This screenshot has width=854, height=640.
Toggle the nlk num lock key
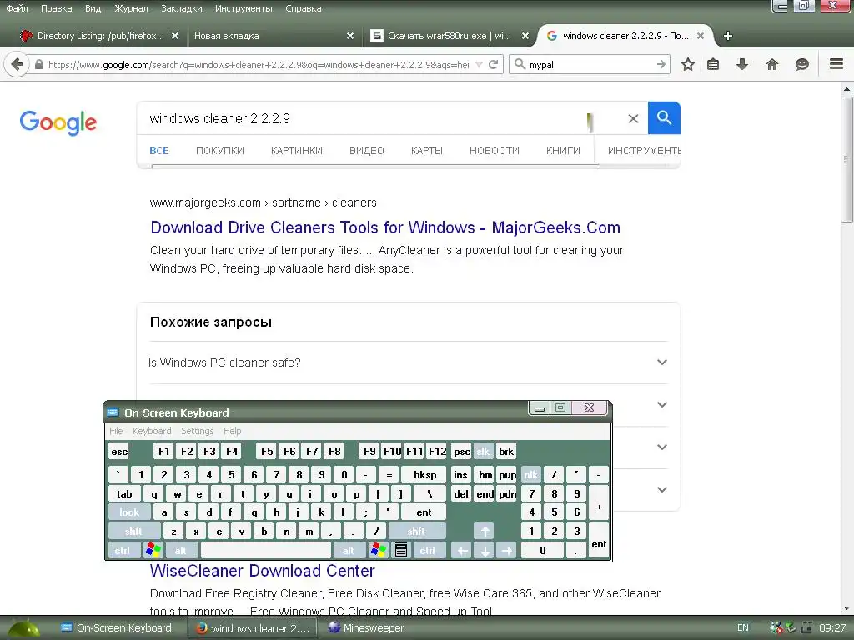pos(530,474)
